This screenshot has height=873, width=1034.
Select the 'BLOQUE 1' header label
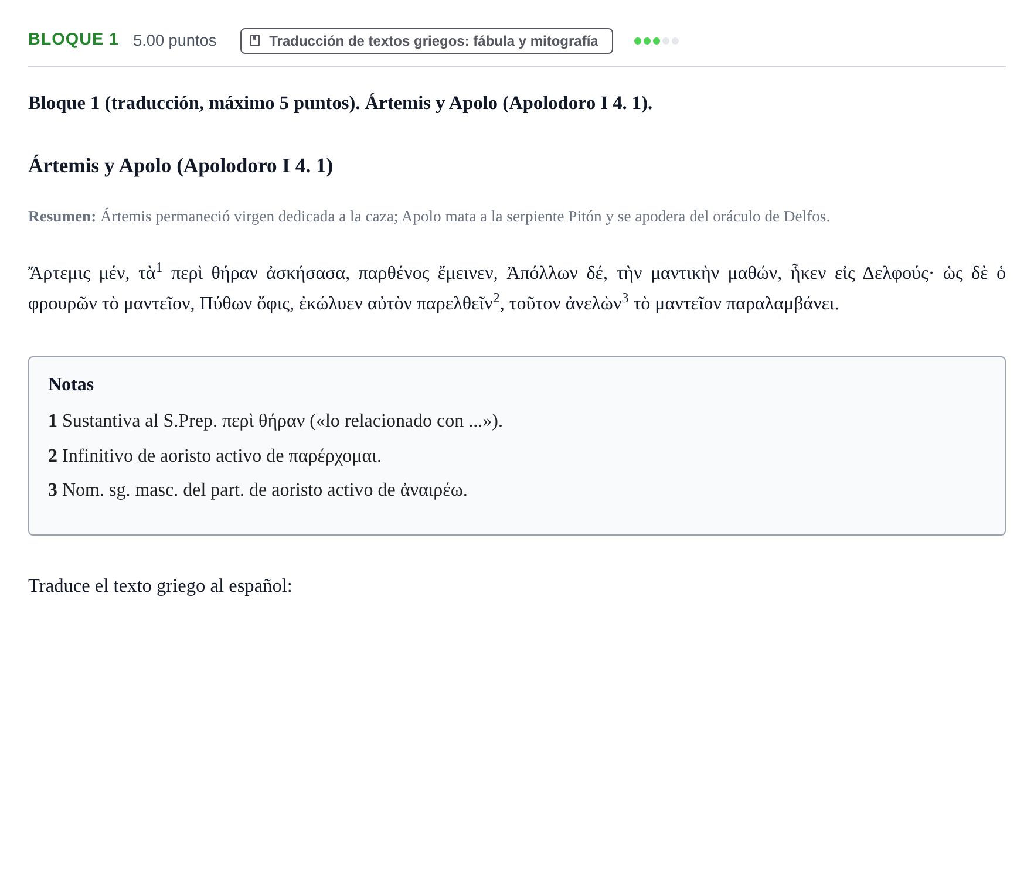[73, 39]
